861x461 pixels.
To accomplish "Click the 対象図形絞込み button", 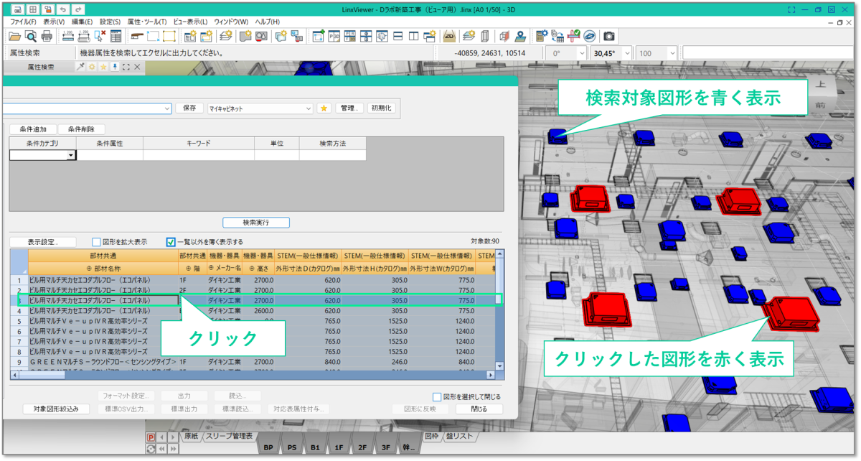I will coord(56,409).
